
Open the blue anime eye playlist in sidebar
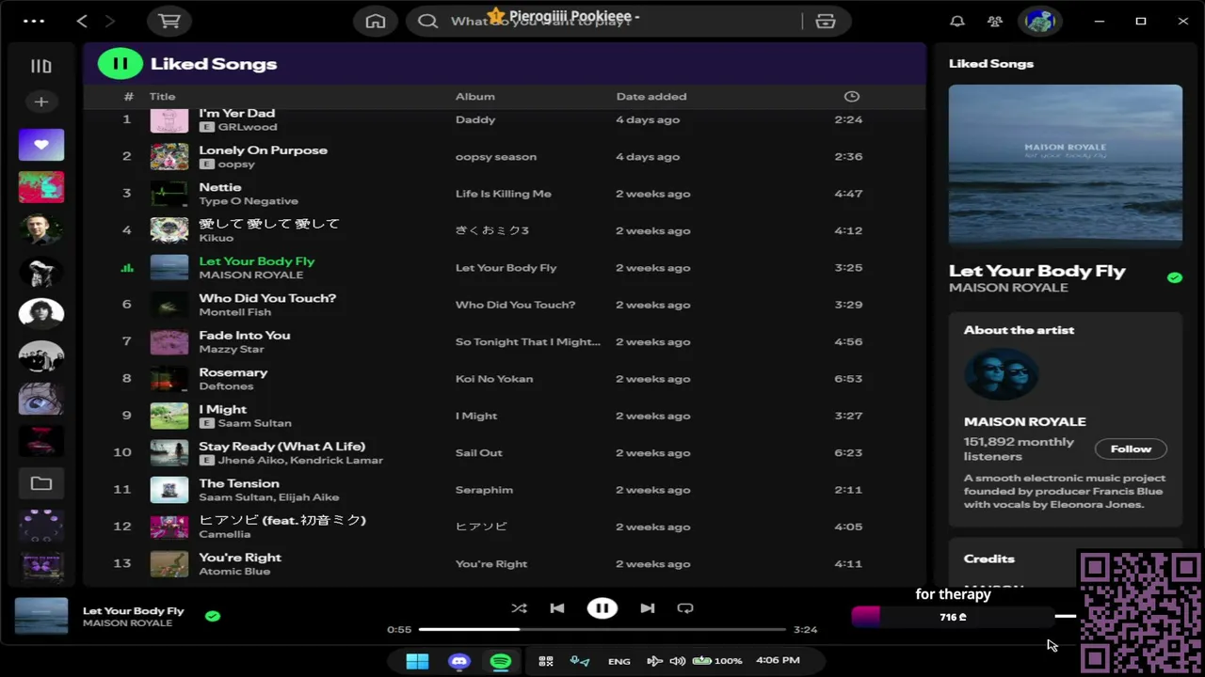tap(41, 399)
